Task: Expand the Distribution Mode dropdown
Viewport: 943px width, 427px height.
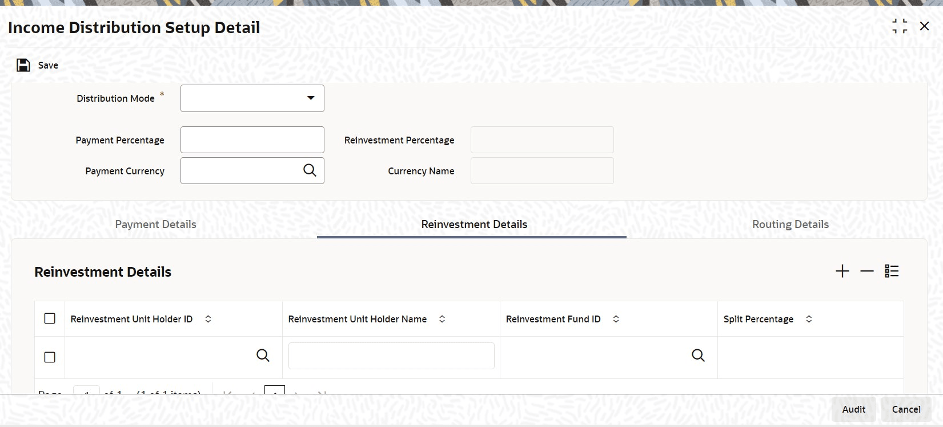Action: click(252, 98)
